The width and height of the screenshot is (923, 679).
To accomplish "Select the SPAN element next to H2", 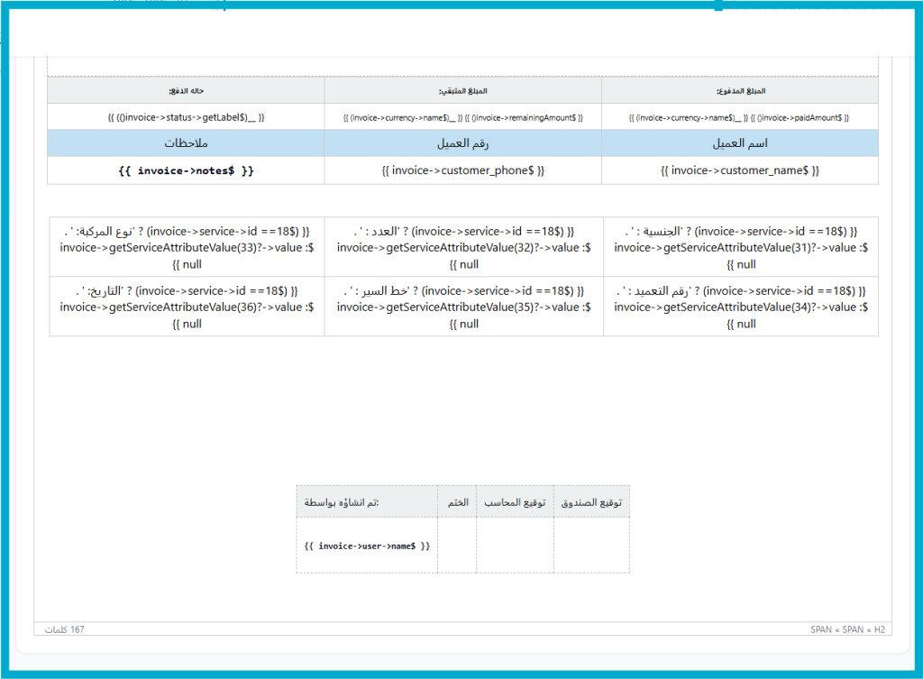I will click(x=853, y=629).
